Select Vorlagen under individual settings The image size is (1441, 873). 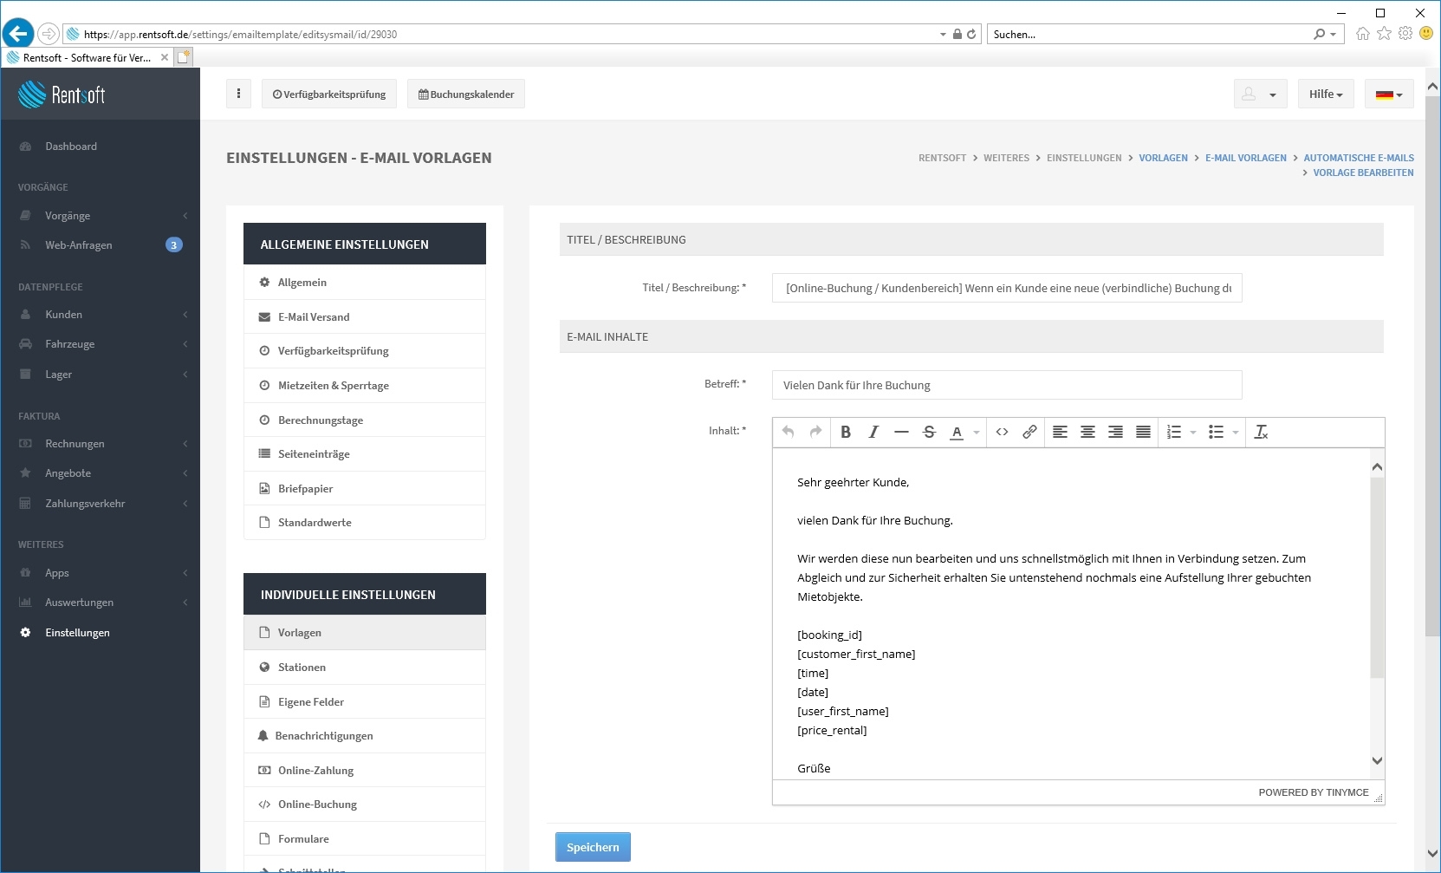pyautogui.click(x=365, y=633)
